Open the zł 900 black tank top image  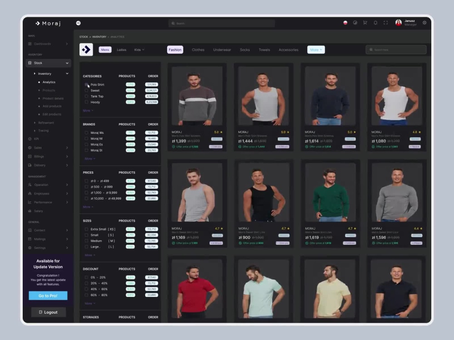click(263, 192)
